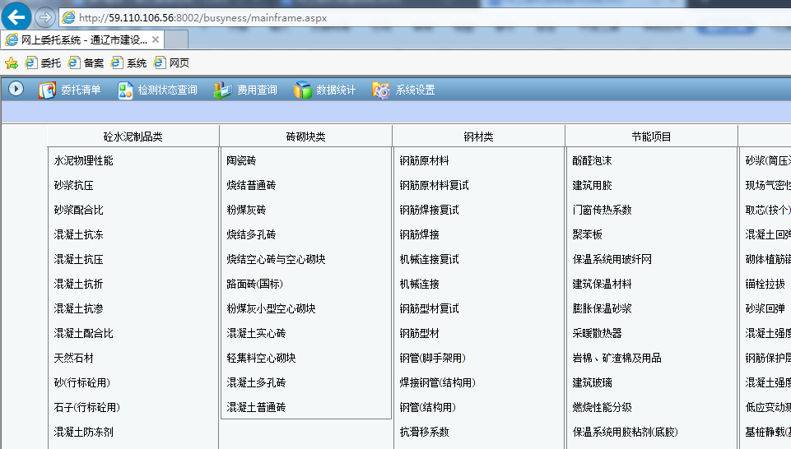Open the 委托 favorites bar bookmark
The image size is (791, 449).
pyautogui.click(x=43, y=62)
